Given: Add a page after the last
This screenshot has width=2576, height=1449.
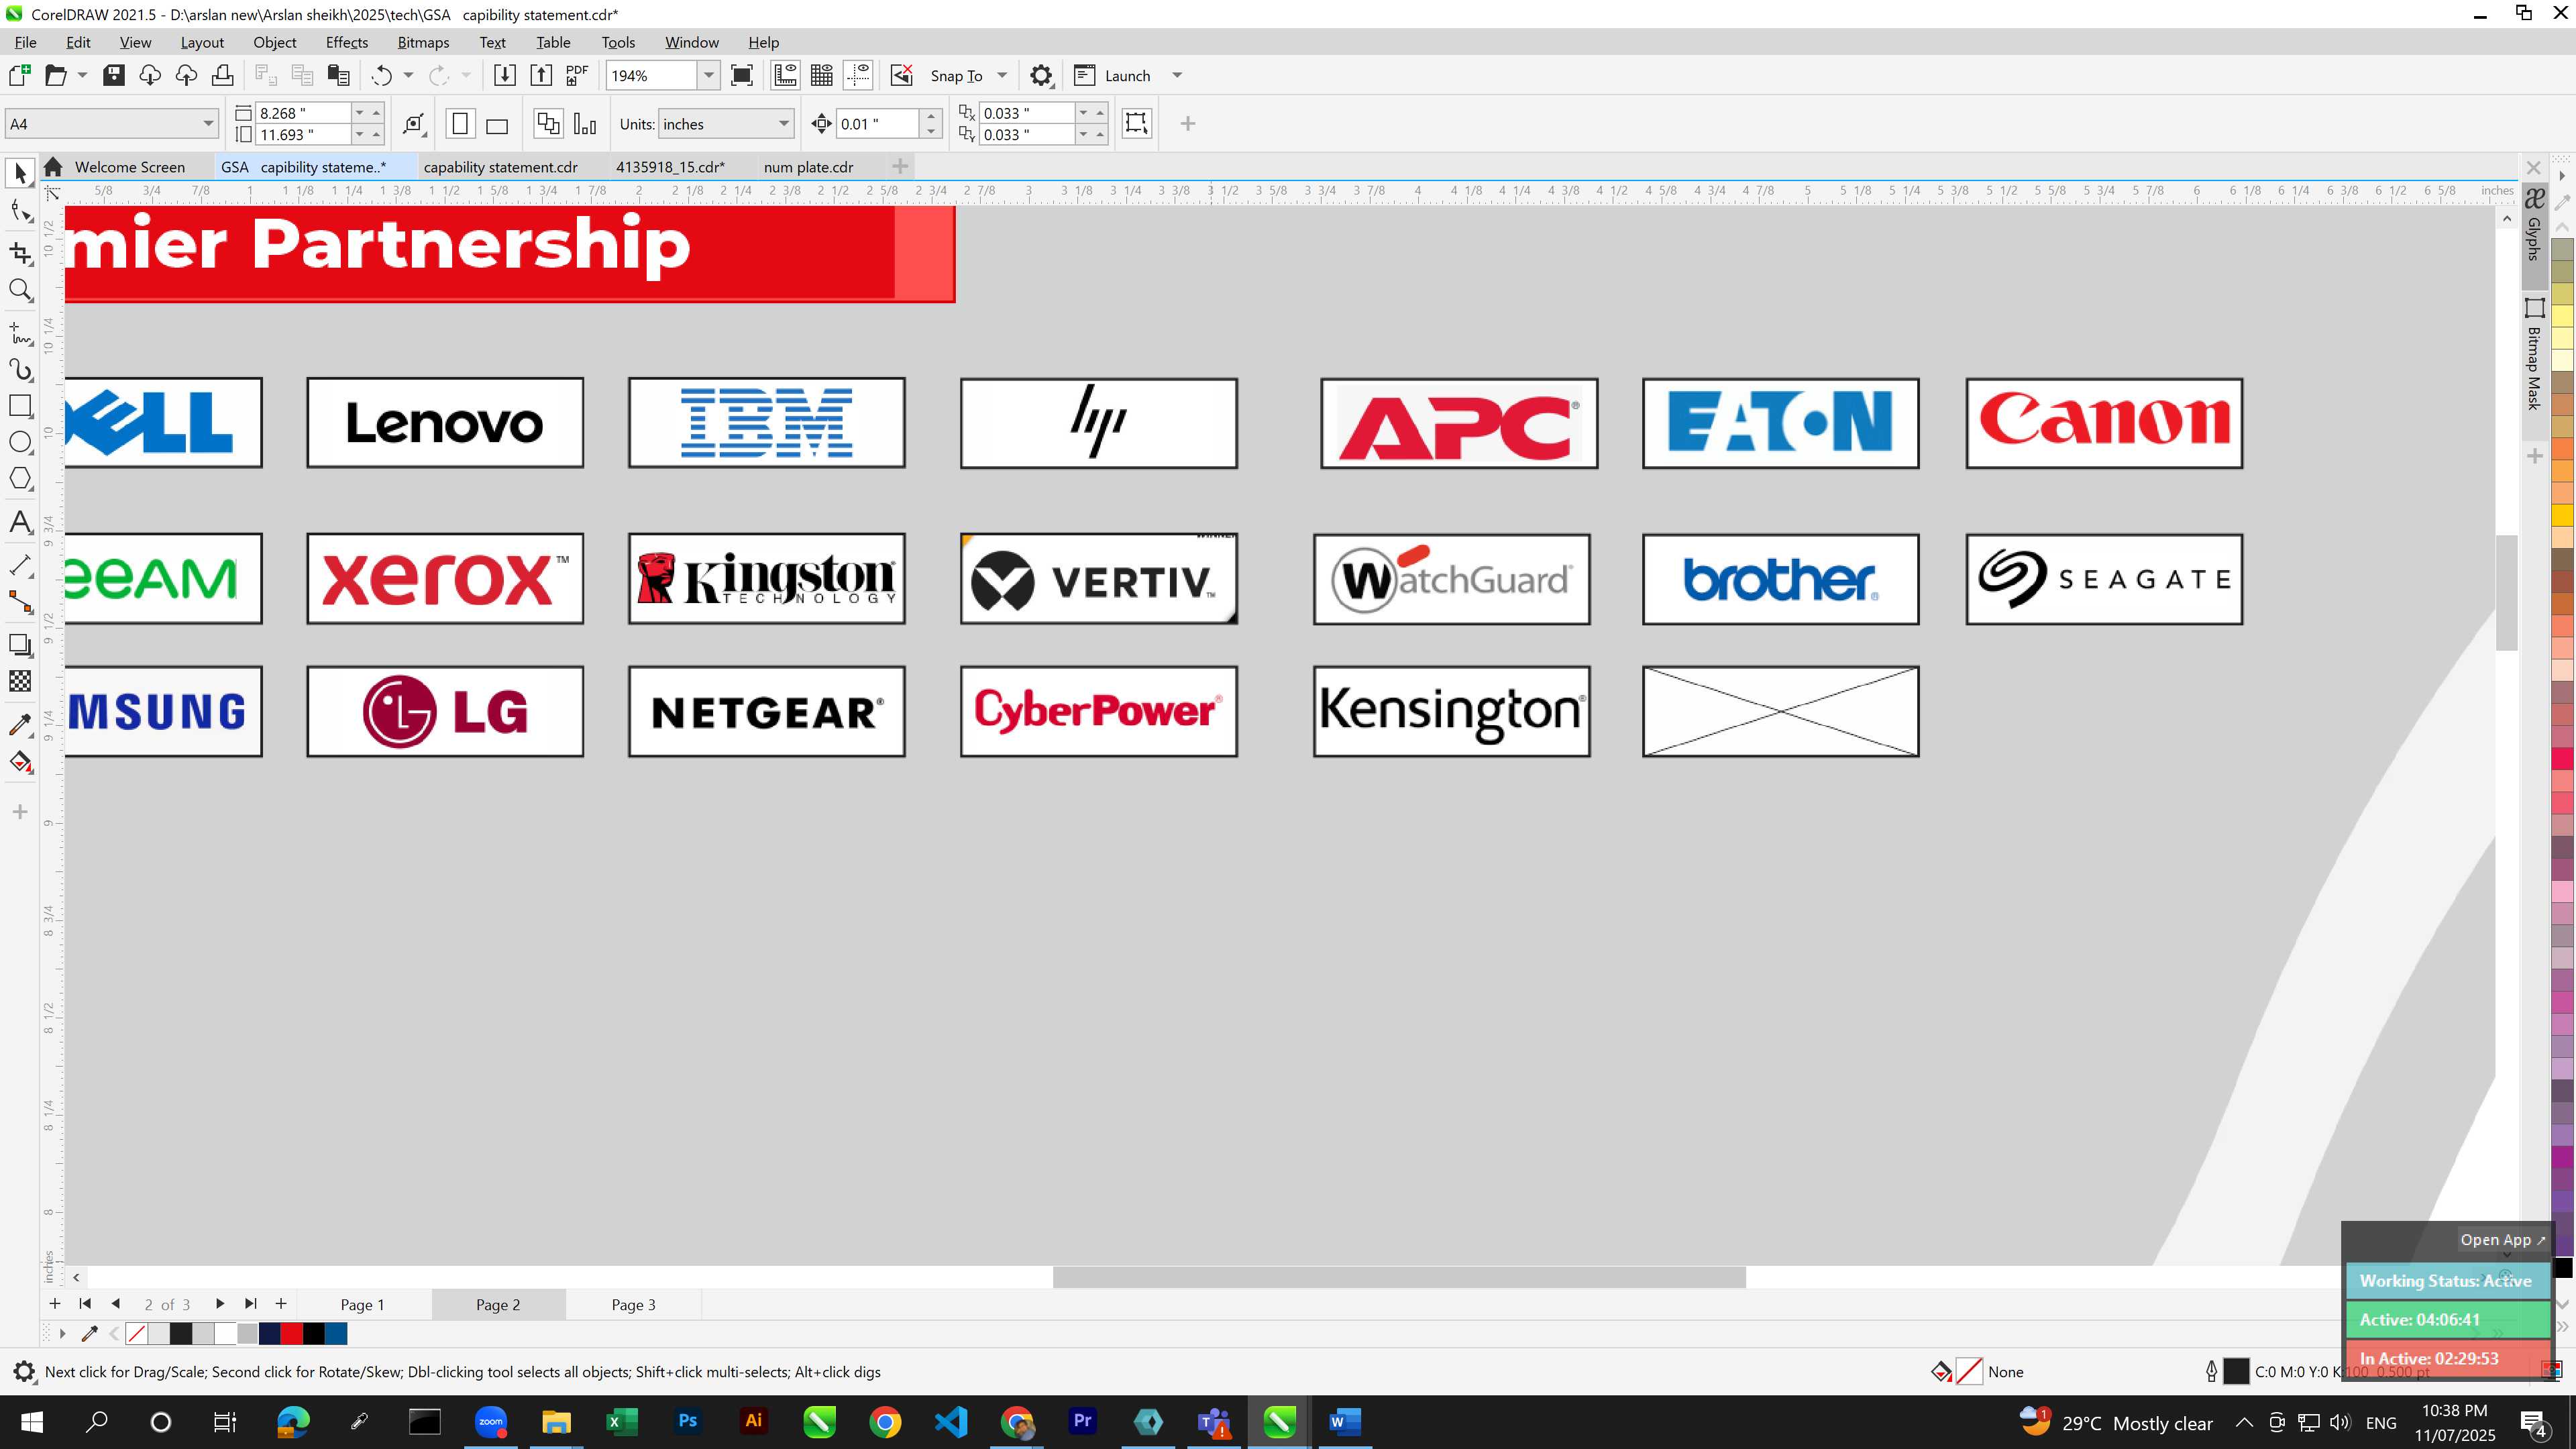Looking at the screenshot, I should (281, 1304).
